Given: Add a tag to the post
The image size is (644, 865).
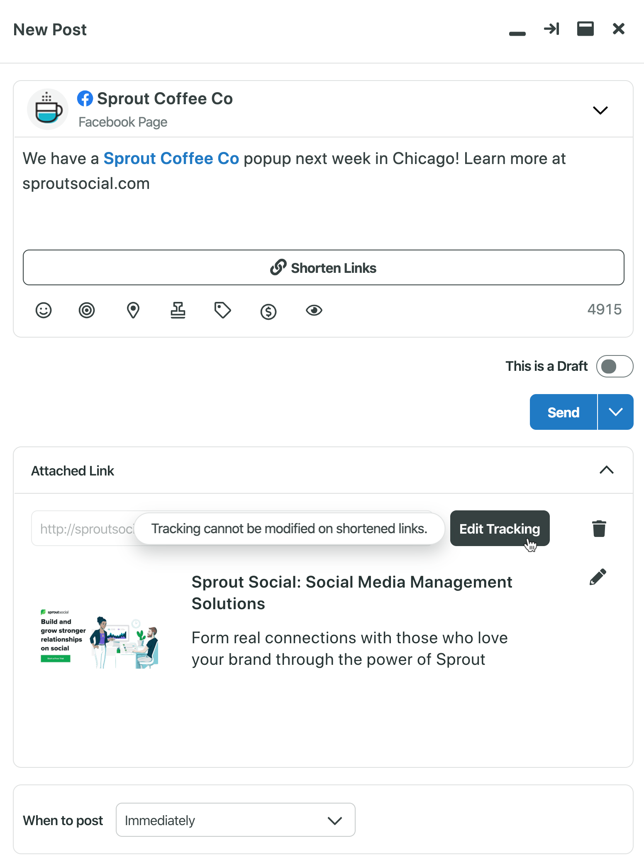Looking at the screenshot, I should click(x=223, y=310).
